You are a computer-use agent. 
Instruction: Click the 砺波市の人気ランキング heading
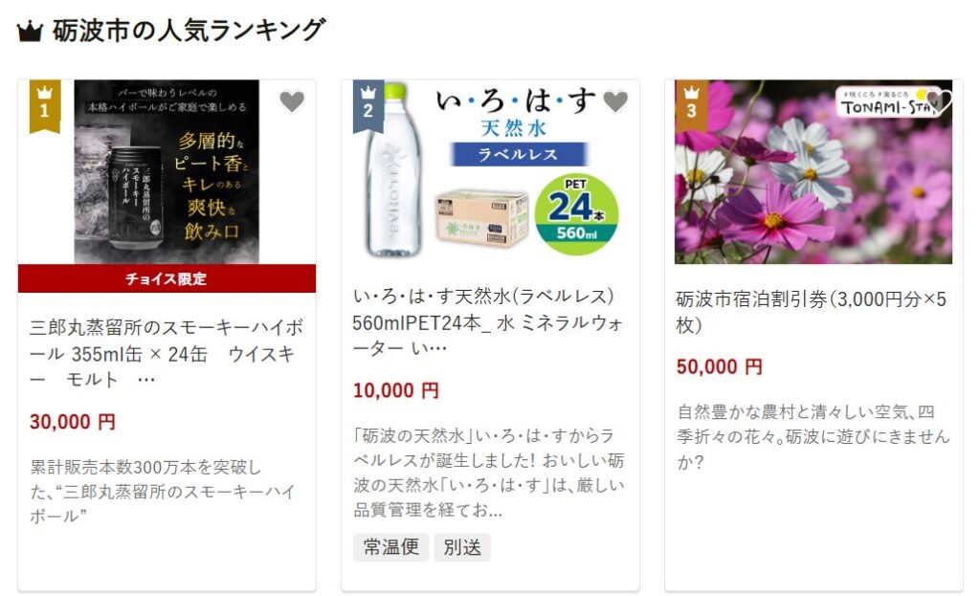(x=189, y=31)
